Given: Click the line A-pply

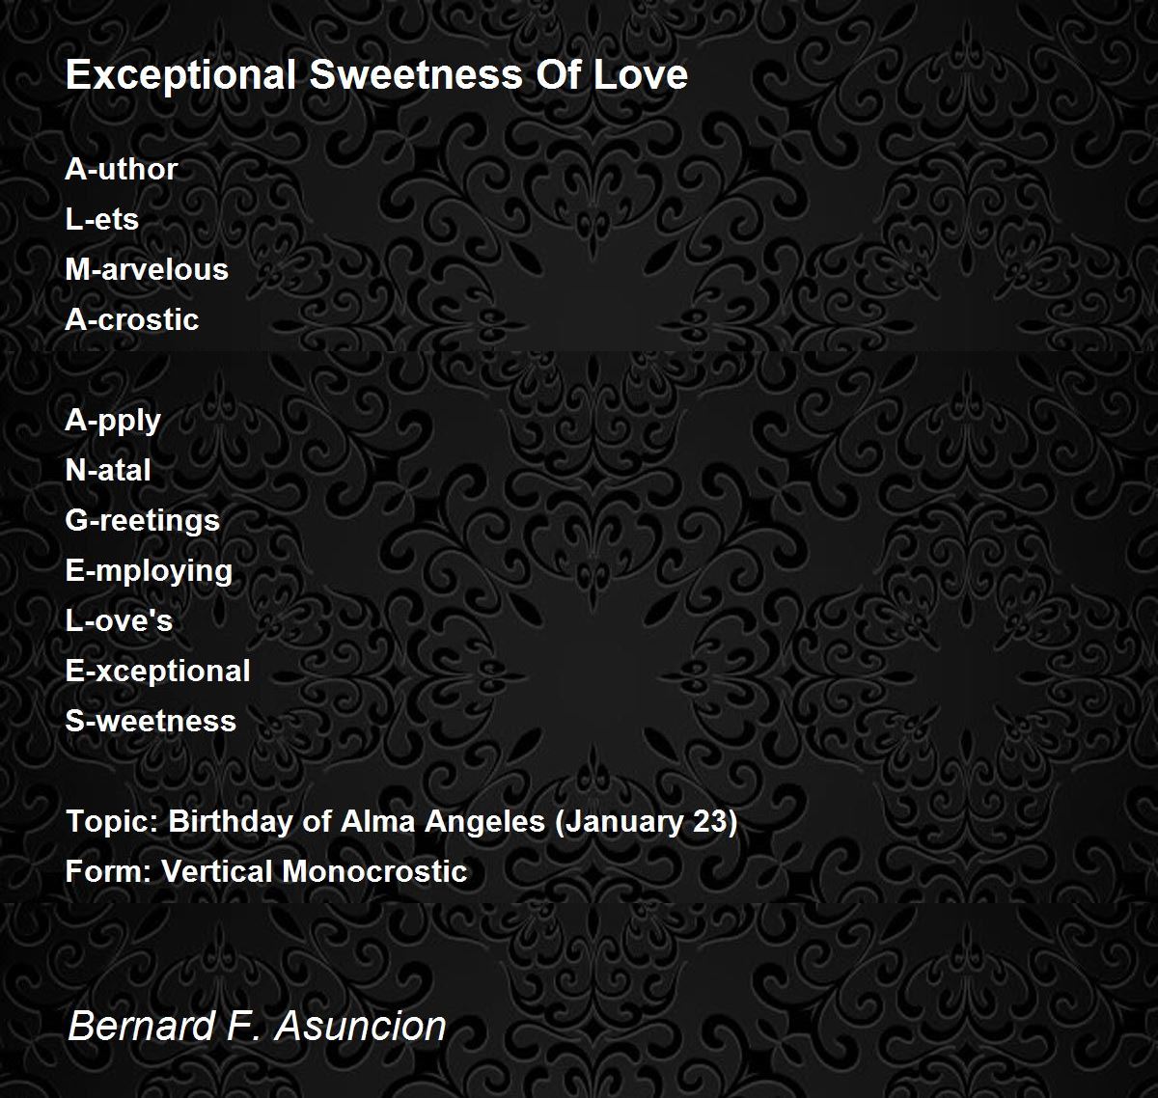Looking at the screenshot, I should [x=113, y=421].
